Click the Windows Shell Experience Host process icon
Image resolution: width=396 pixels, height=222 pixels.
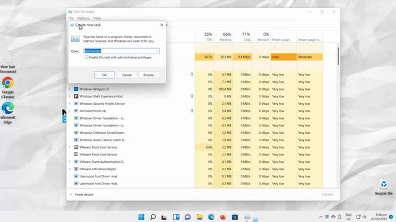[76, 96]
